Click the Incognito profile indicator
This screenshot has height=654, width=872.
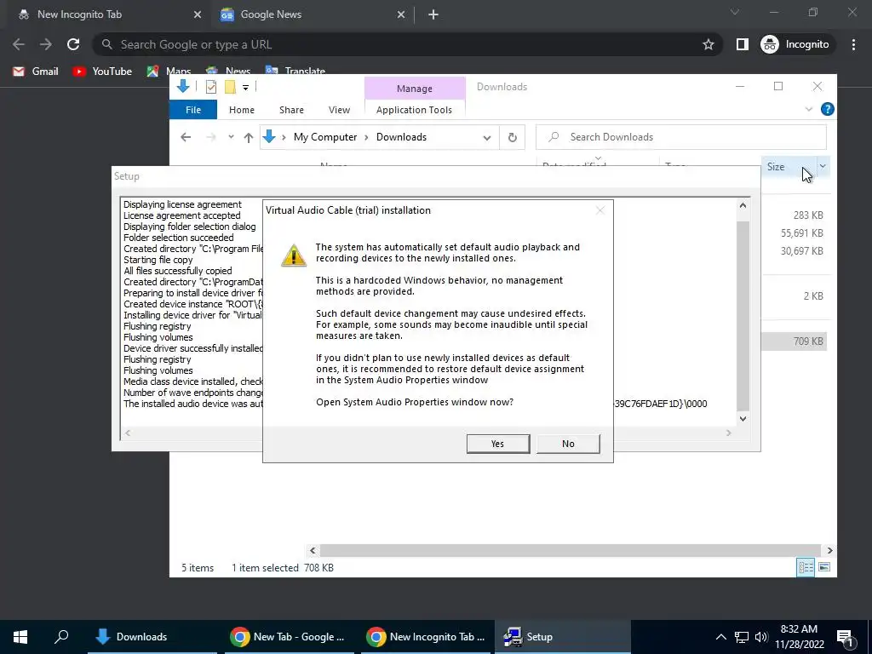pyautogui.click(x=795, y=44)
